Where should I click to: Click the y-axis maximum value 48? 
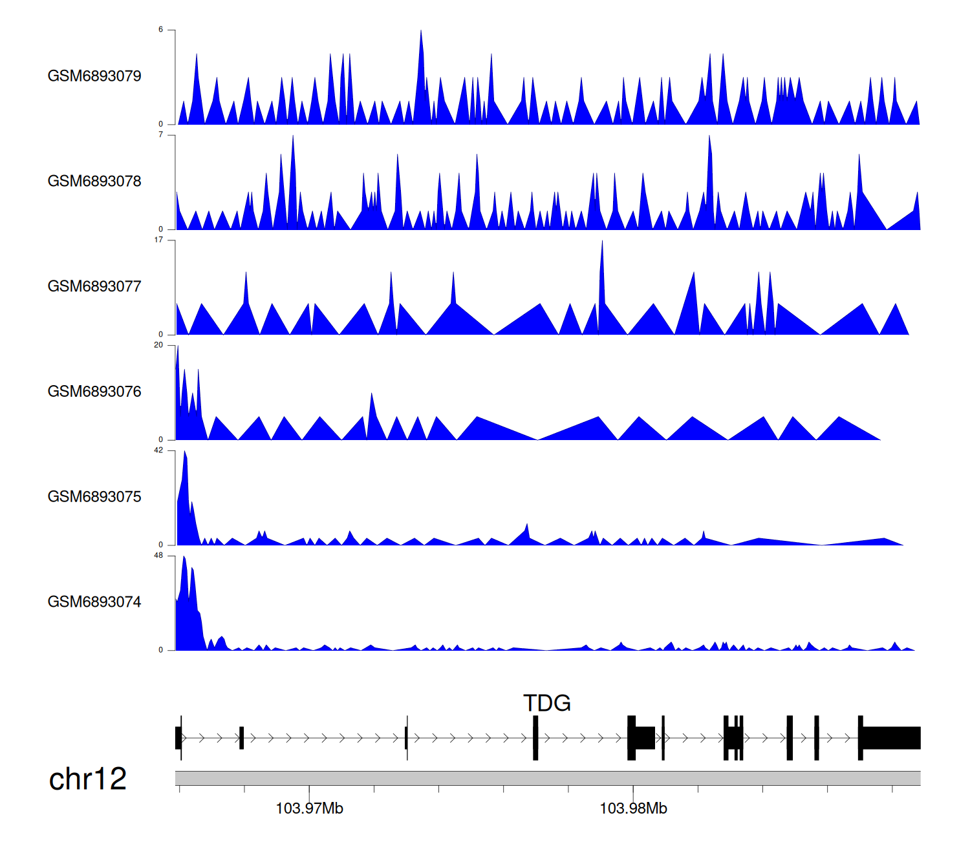pos(158,556)
